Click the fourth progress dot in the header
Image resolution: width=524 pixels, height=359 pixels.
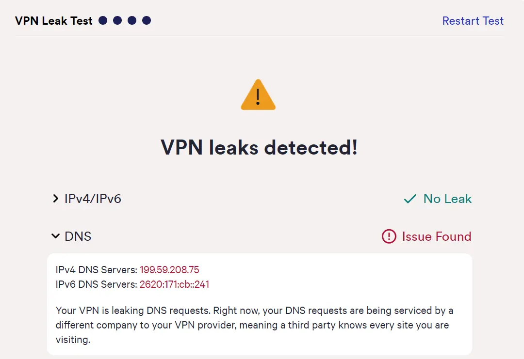click(147, 20)
